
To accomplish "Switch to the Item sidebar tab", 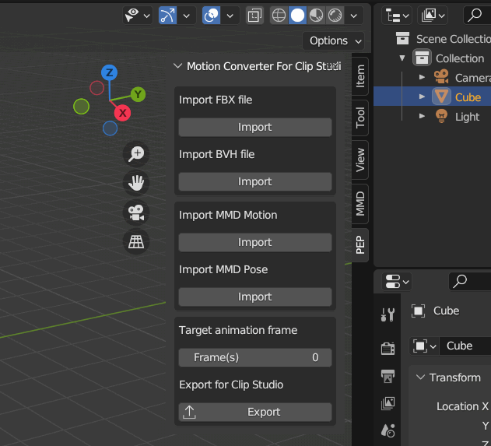I will tap(360, 76).
